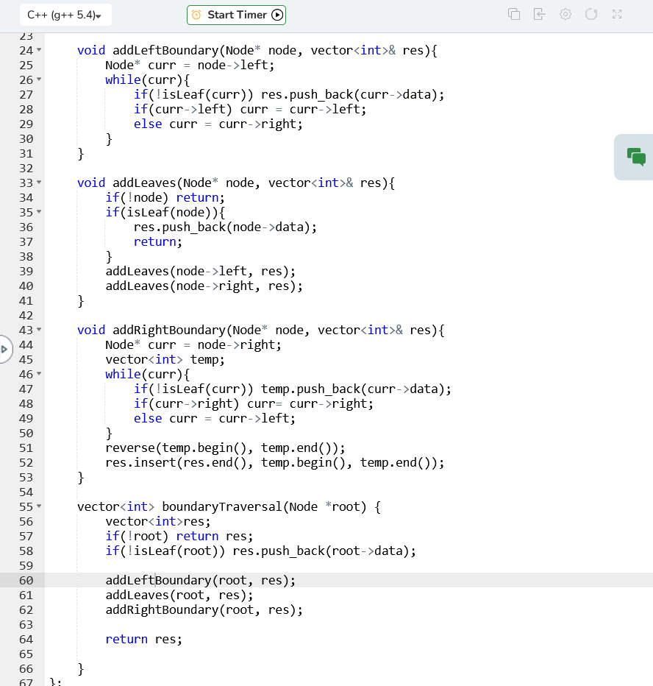Click 'if(curr->right) curr= curr->right;' line
The width and height of the screenshot is (653, 686).
(254, 404)
